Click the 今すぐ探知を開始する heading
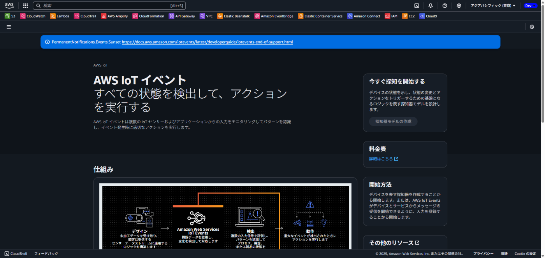Image resolution: width=545 pixels, height=258 pixels. coord(397,82)
